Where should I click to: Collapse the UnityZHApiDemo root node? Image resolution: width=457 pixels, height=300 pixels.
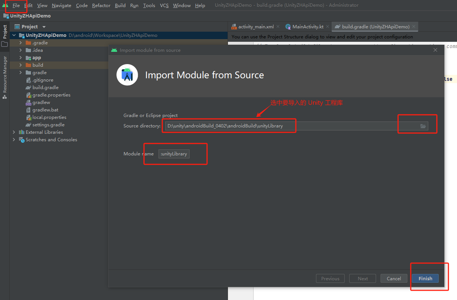pos(14,35)
